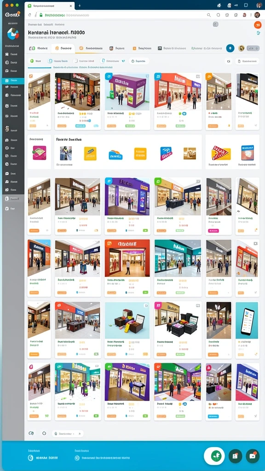The image size is (265, 471).
Task: Click the pie-chart logo in the sidebar
Action: [x=13, y=34]
